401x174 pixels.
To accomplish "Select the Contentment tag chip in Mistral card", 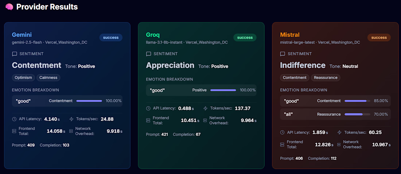I will pyautogui.click(x=295, y=78).
